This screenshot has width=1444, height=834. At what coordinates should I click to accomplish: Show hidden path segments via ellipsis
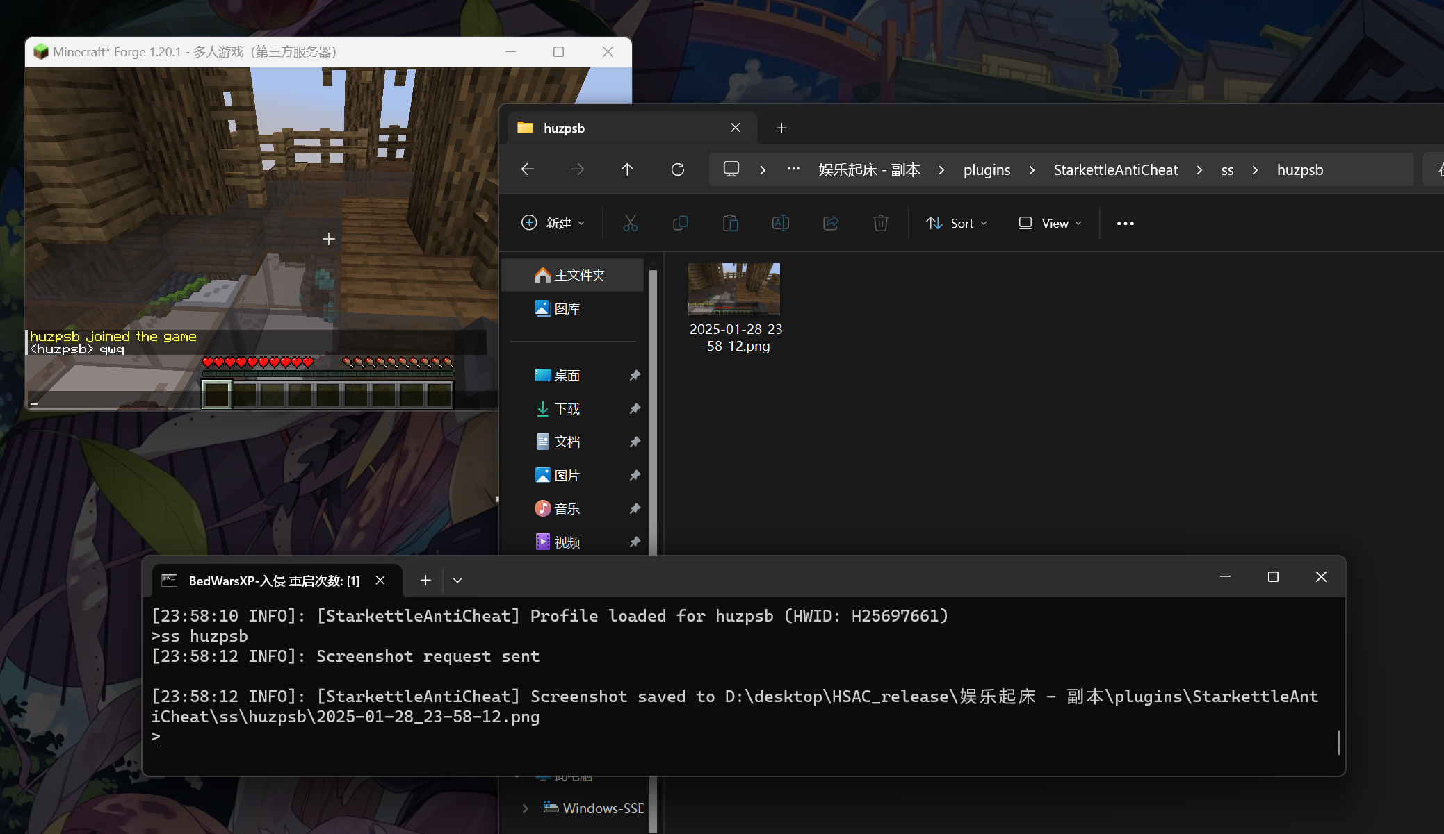coord(793,169)
